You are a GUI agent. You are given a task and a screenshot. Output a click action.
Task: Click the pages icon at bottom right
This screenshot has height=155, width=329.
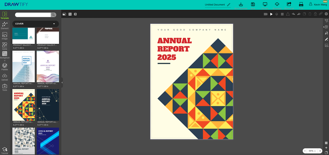(x=326, y=153)
